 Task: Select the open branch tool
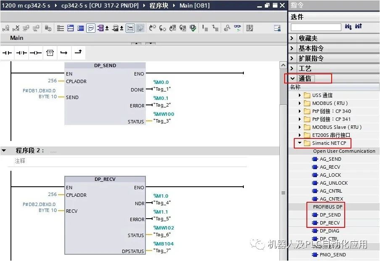(64, 52)
